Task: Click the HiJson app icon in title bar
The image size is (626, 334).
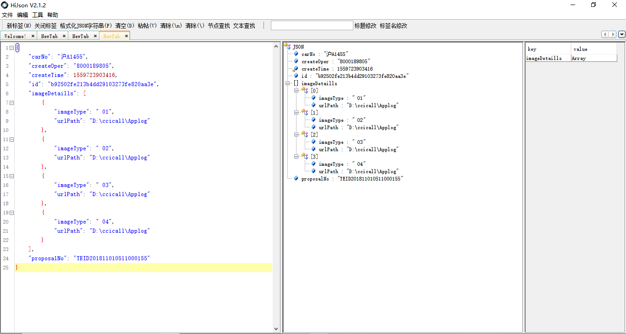Action: pos(5,5)
